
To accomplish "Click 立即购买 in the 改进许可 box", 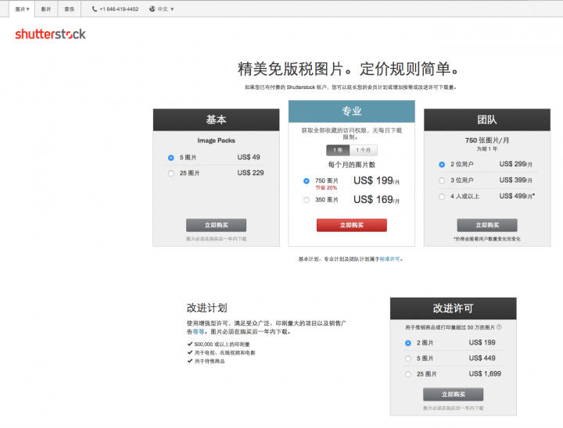I will click(453, 394).
